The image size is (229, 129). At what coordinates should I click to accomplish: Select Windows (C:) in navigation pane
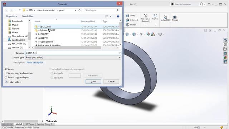[x=18, y=40]
